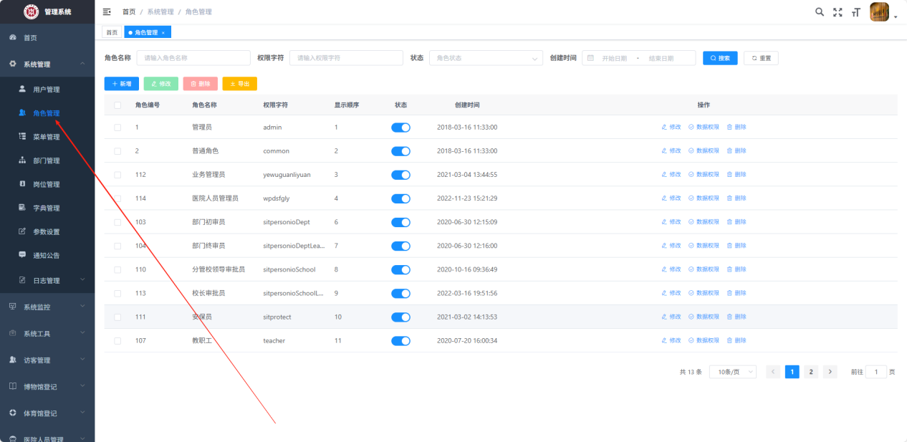This screenshot has width=907, height=442.
Task: Click the 角色名称 input field
Action: [193, 58]
